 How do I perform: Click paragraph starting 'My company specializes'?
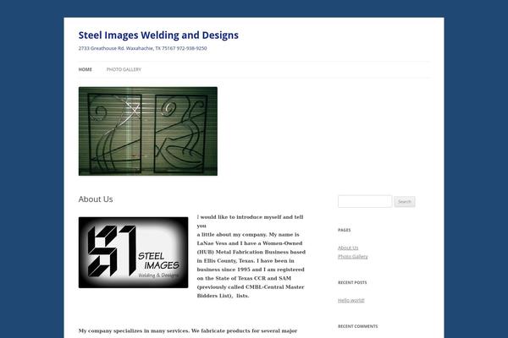tap(188, 333)
